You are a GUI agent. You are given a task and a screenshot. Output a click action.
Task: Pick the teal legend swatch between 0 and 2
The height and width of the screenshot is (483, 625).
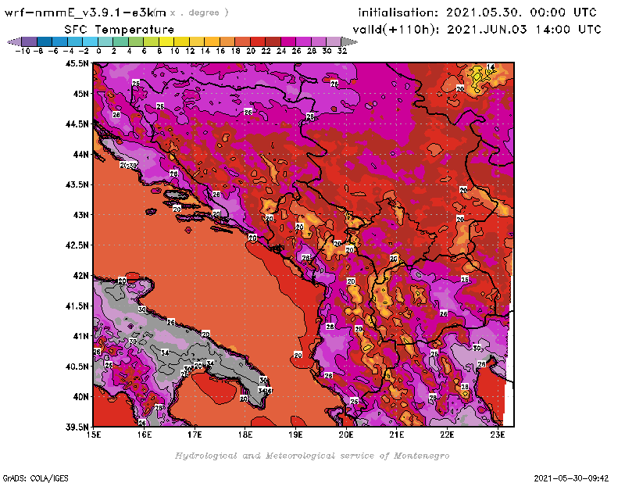tap(105, 41)
